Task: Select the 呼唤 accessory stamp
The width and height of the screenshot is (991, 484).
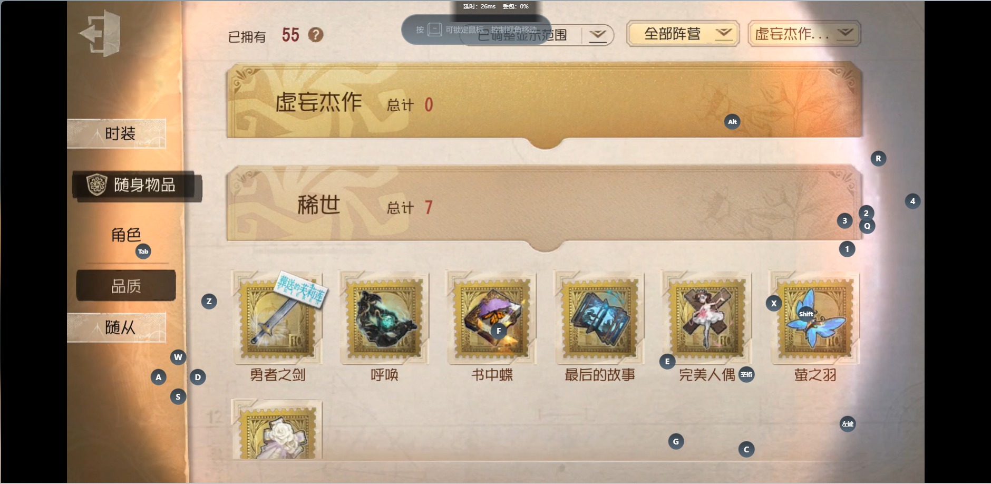Action: pos(385,318)
